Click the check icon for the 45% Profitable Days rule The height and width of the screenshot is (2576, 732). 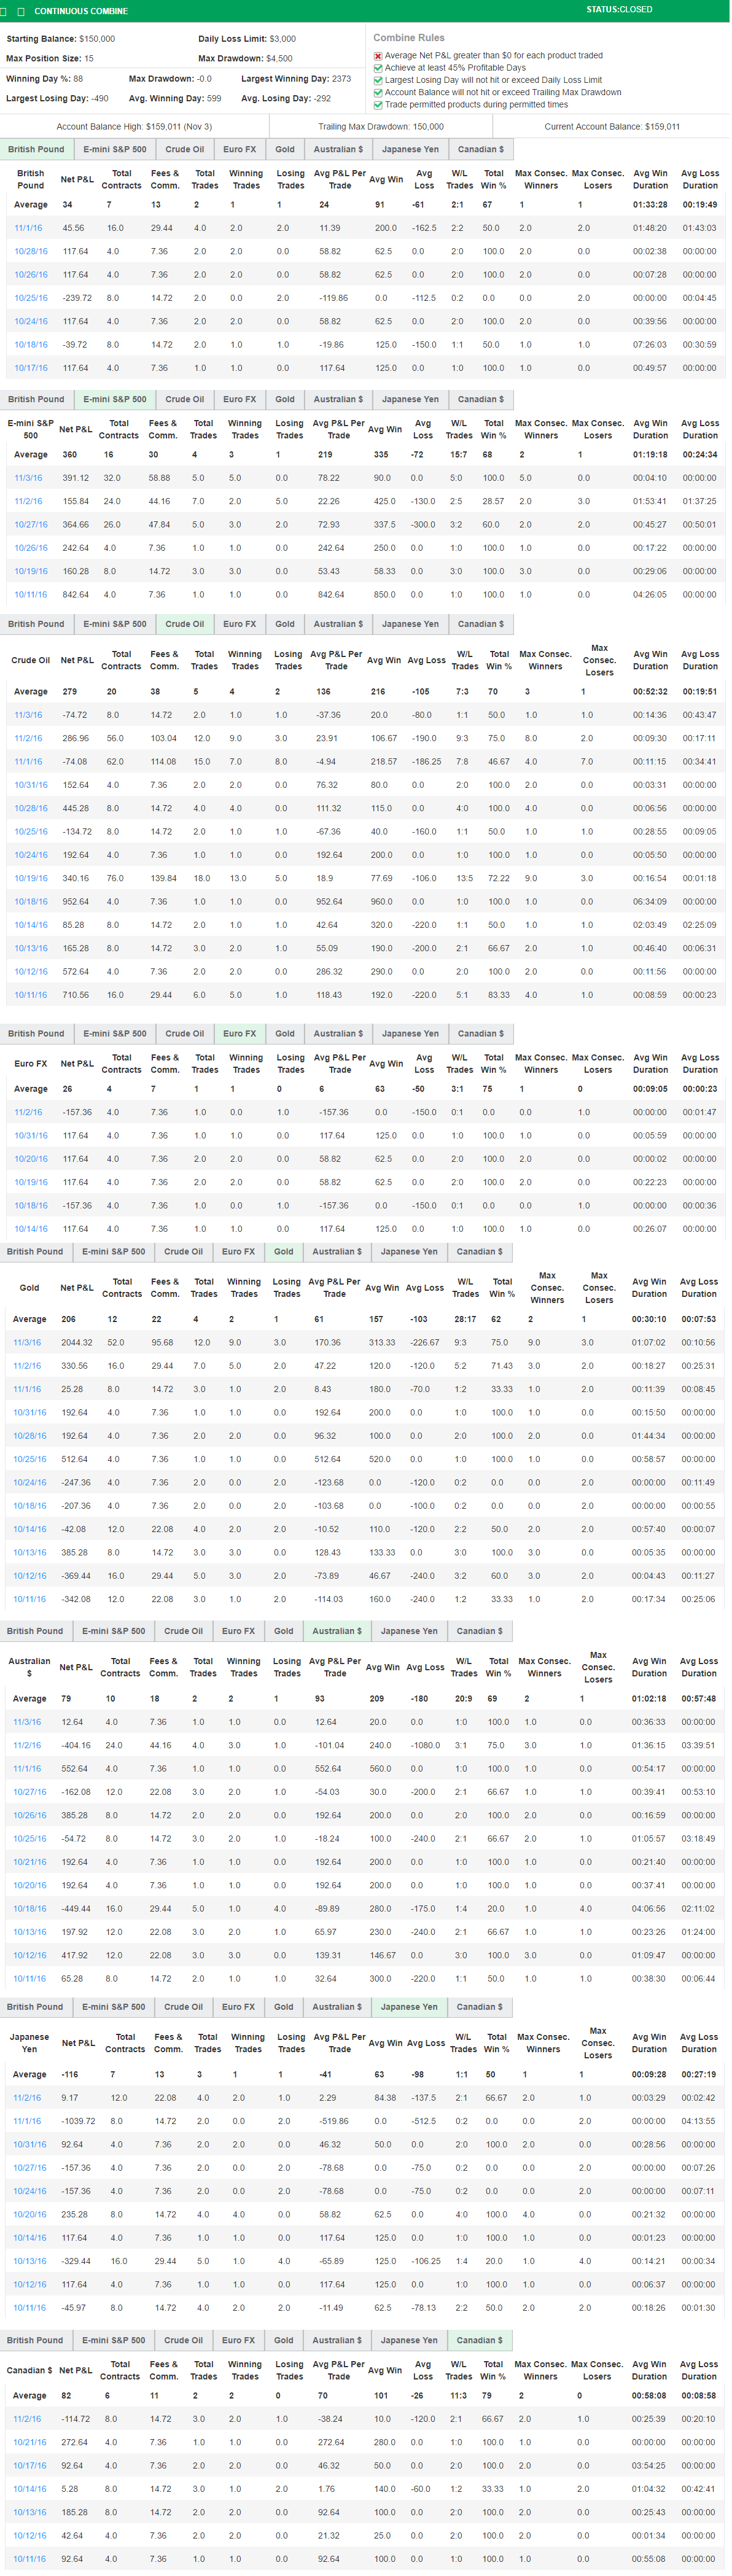pyautogui.click(x=377, y=68)
